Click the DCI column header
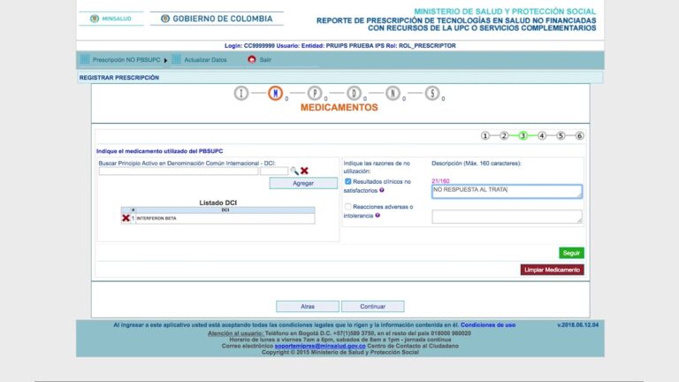 [225, 210]
